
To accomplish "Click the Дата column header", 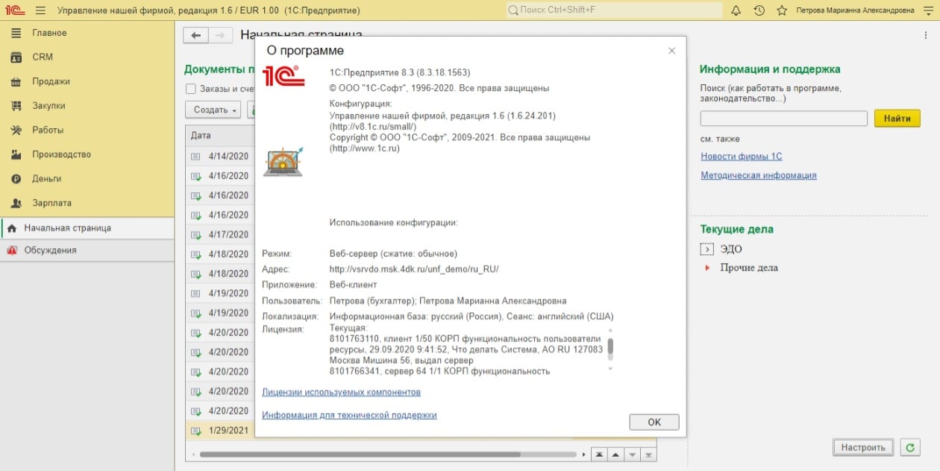I will [219, 136].
